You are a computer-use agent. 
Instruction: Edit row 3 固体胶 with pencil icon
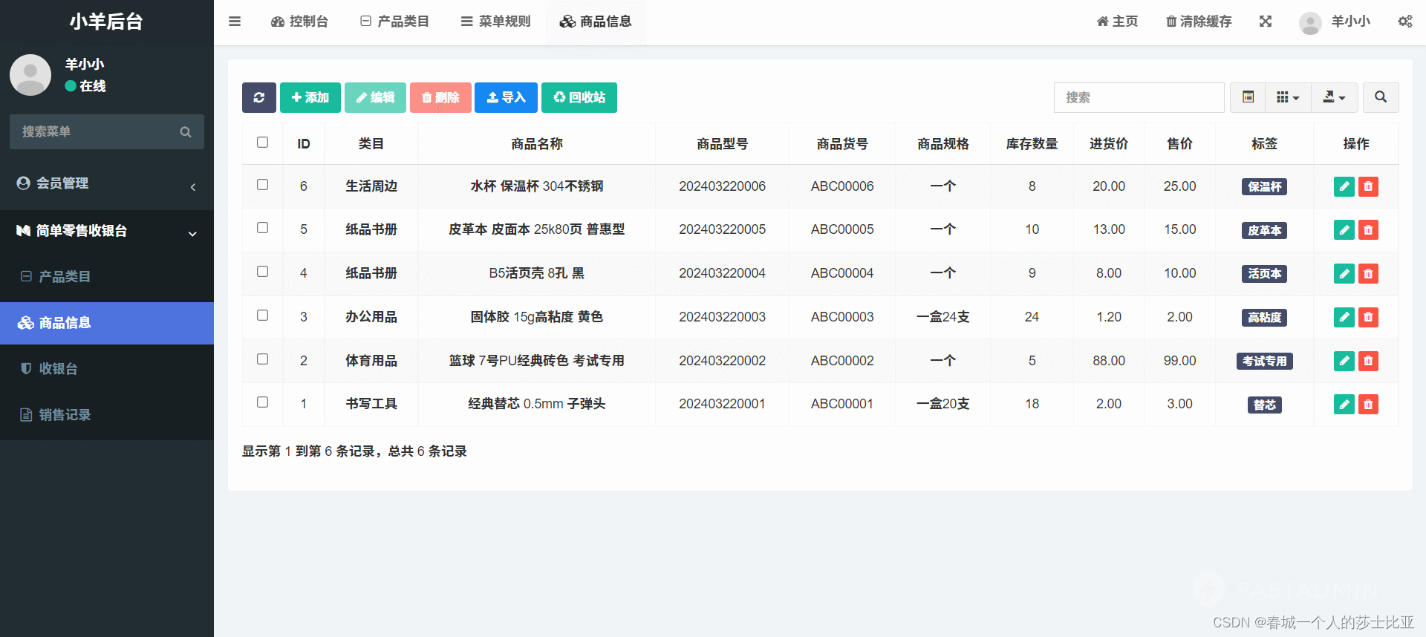pyautogui.click(x=1344, y=317)
